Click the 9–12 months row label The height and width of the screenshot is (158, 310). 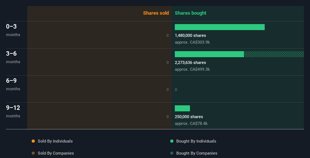pyautogui.click(x=13, y=111)
